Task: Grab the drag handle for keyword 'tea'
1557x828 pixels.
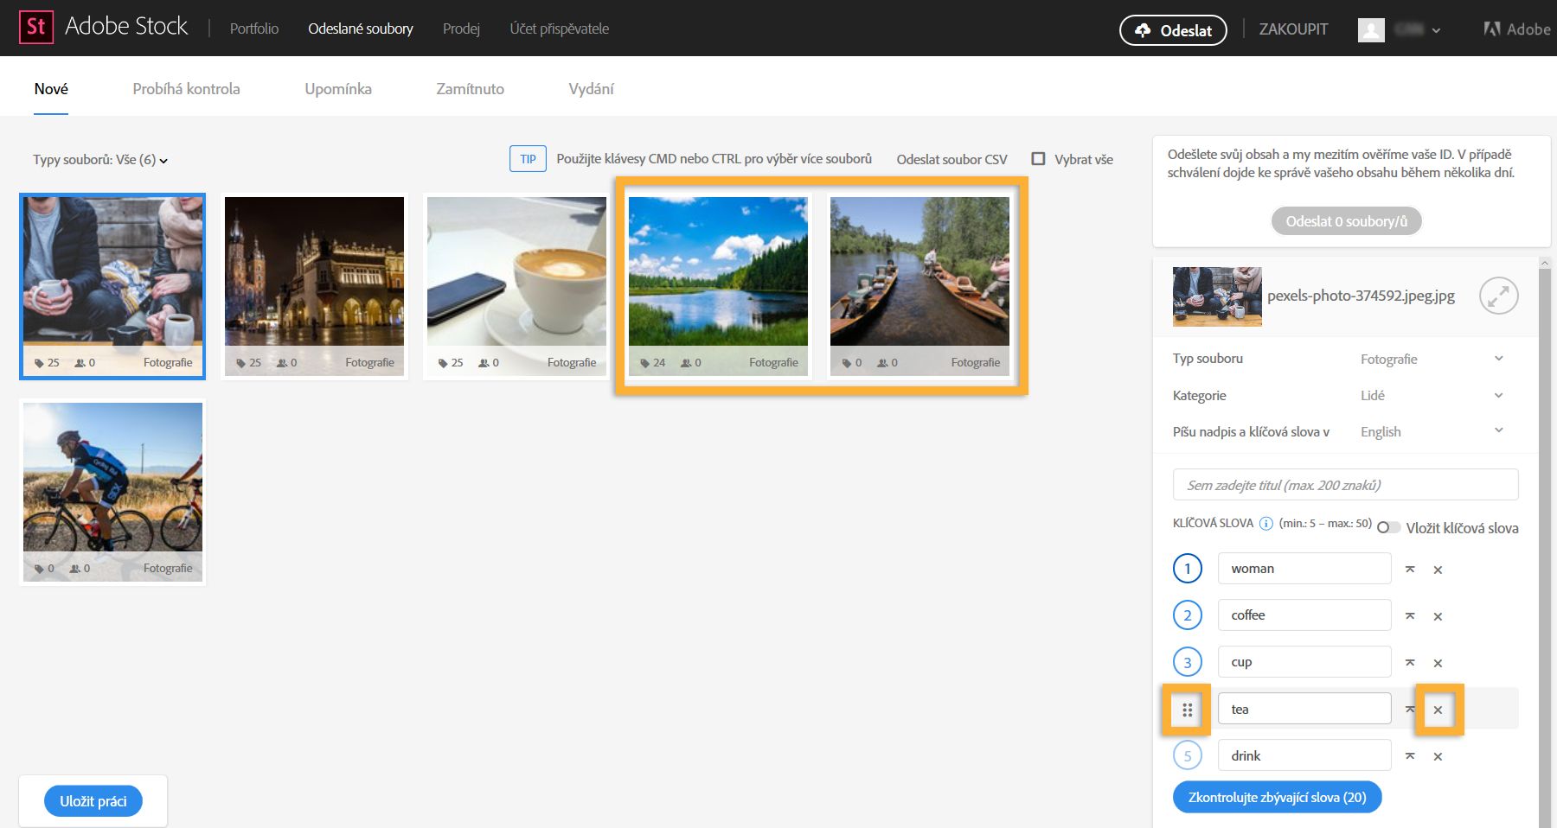Action: [1188, 710]
